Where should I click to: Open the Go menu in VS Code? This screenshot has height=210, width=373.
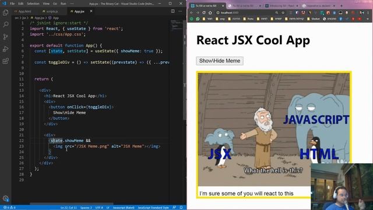tap(55, 3)
